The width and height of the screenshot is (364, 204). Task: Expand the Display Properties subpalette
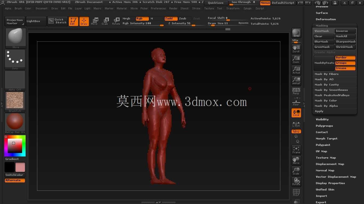330,183
